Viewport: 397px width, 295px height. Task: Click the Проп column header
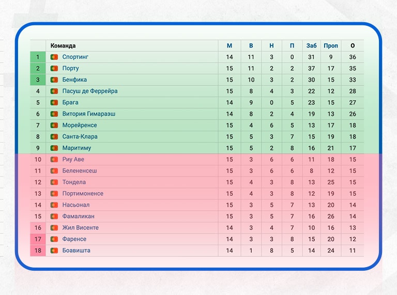[331, 46]
